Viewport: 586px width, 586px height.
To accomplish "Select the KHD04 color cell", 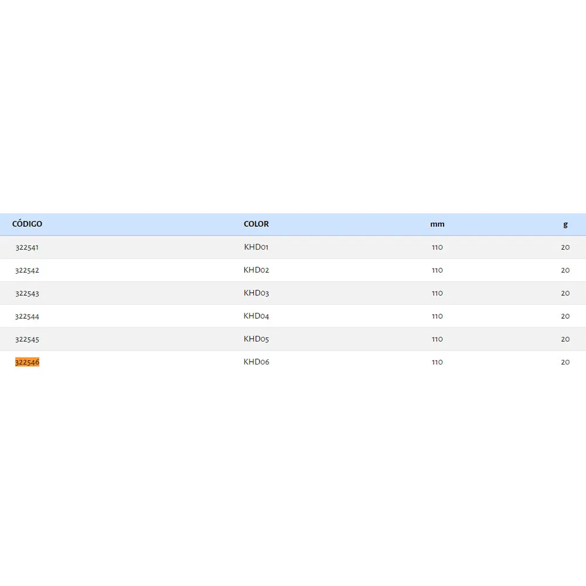I will (x=256, y=316).
